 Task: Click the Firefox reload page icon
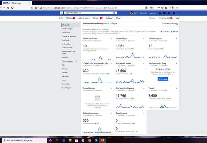(x=8, y=8)
